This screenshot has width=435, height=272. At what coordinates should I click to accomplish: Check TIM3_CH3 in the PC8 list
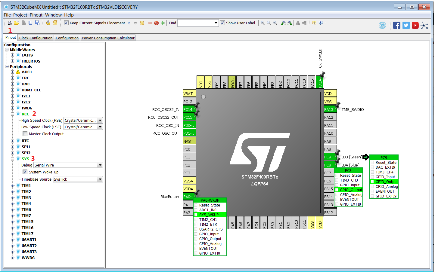click(337, 180)
